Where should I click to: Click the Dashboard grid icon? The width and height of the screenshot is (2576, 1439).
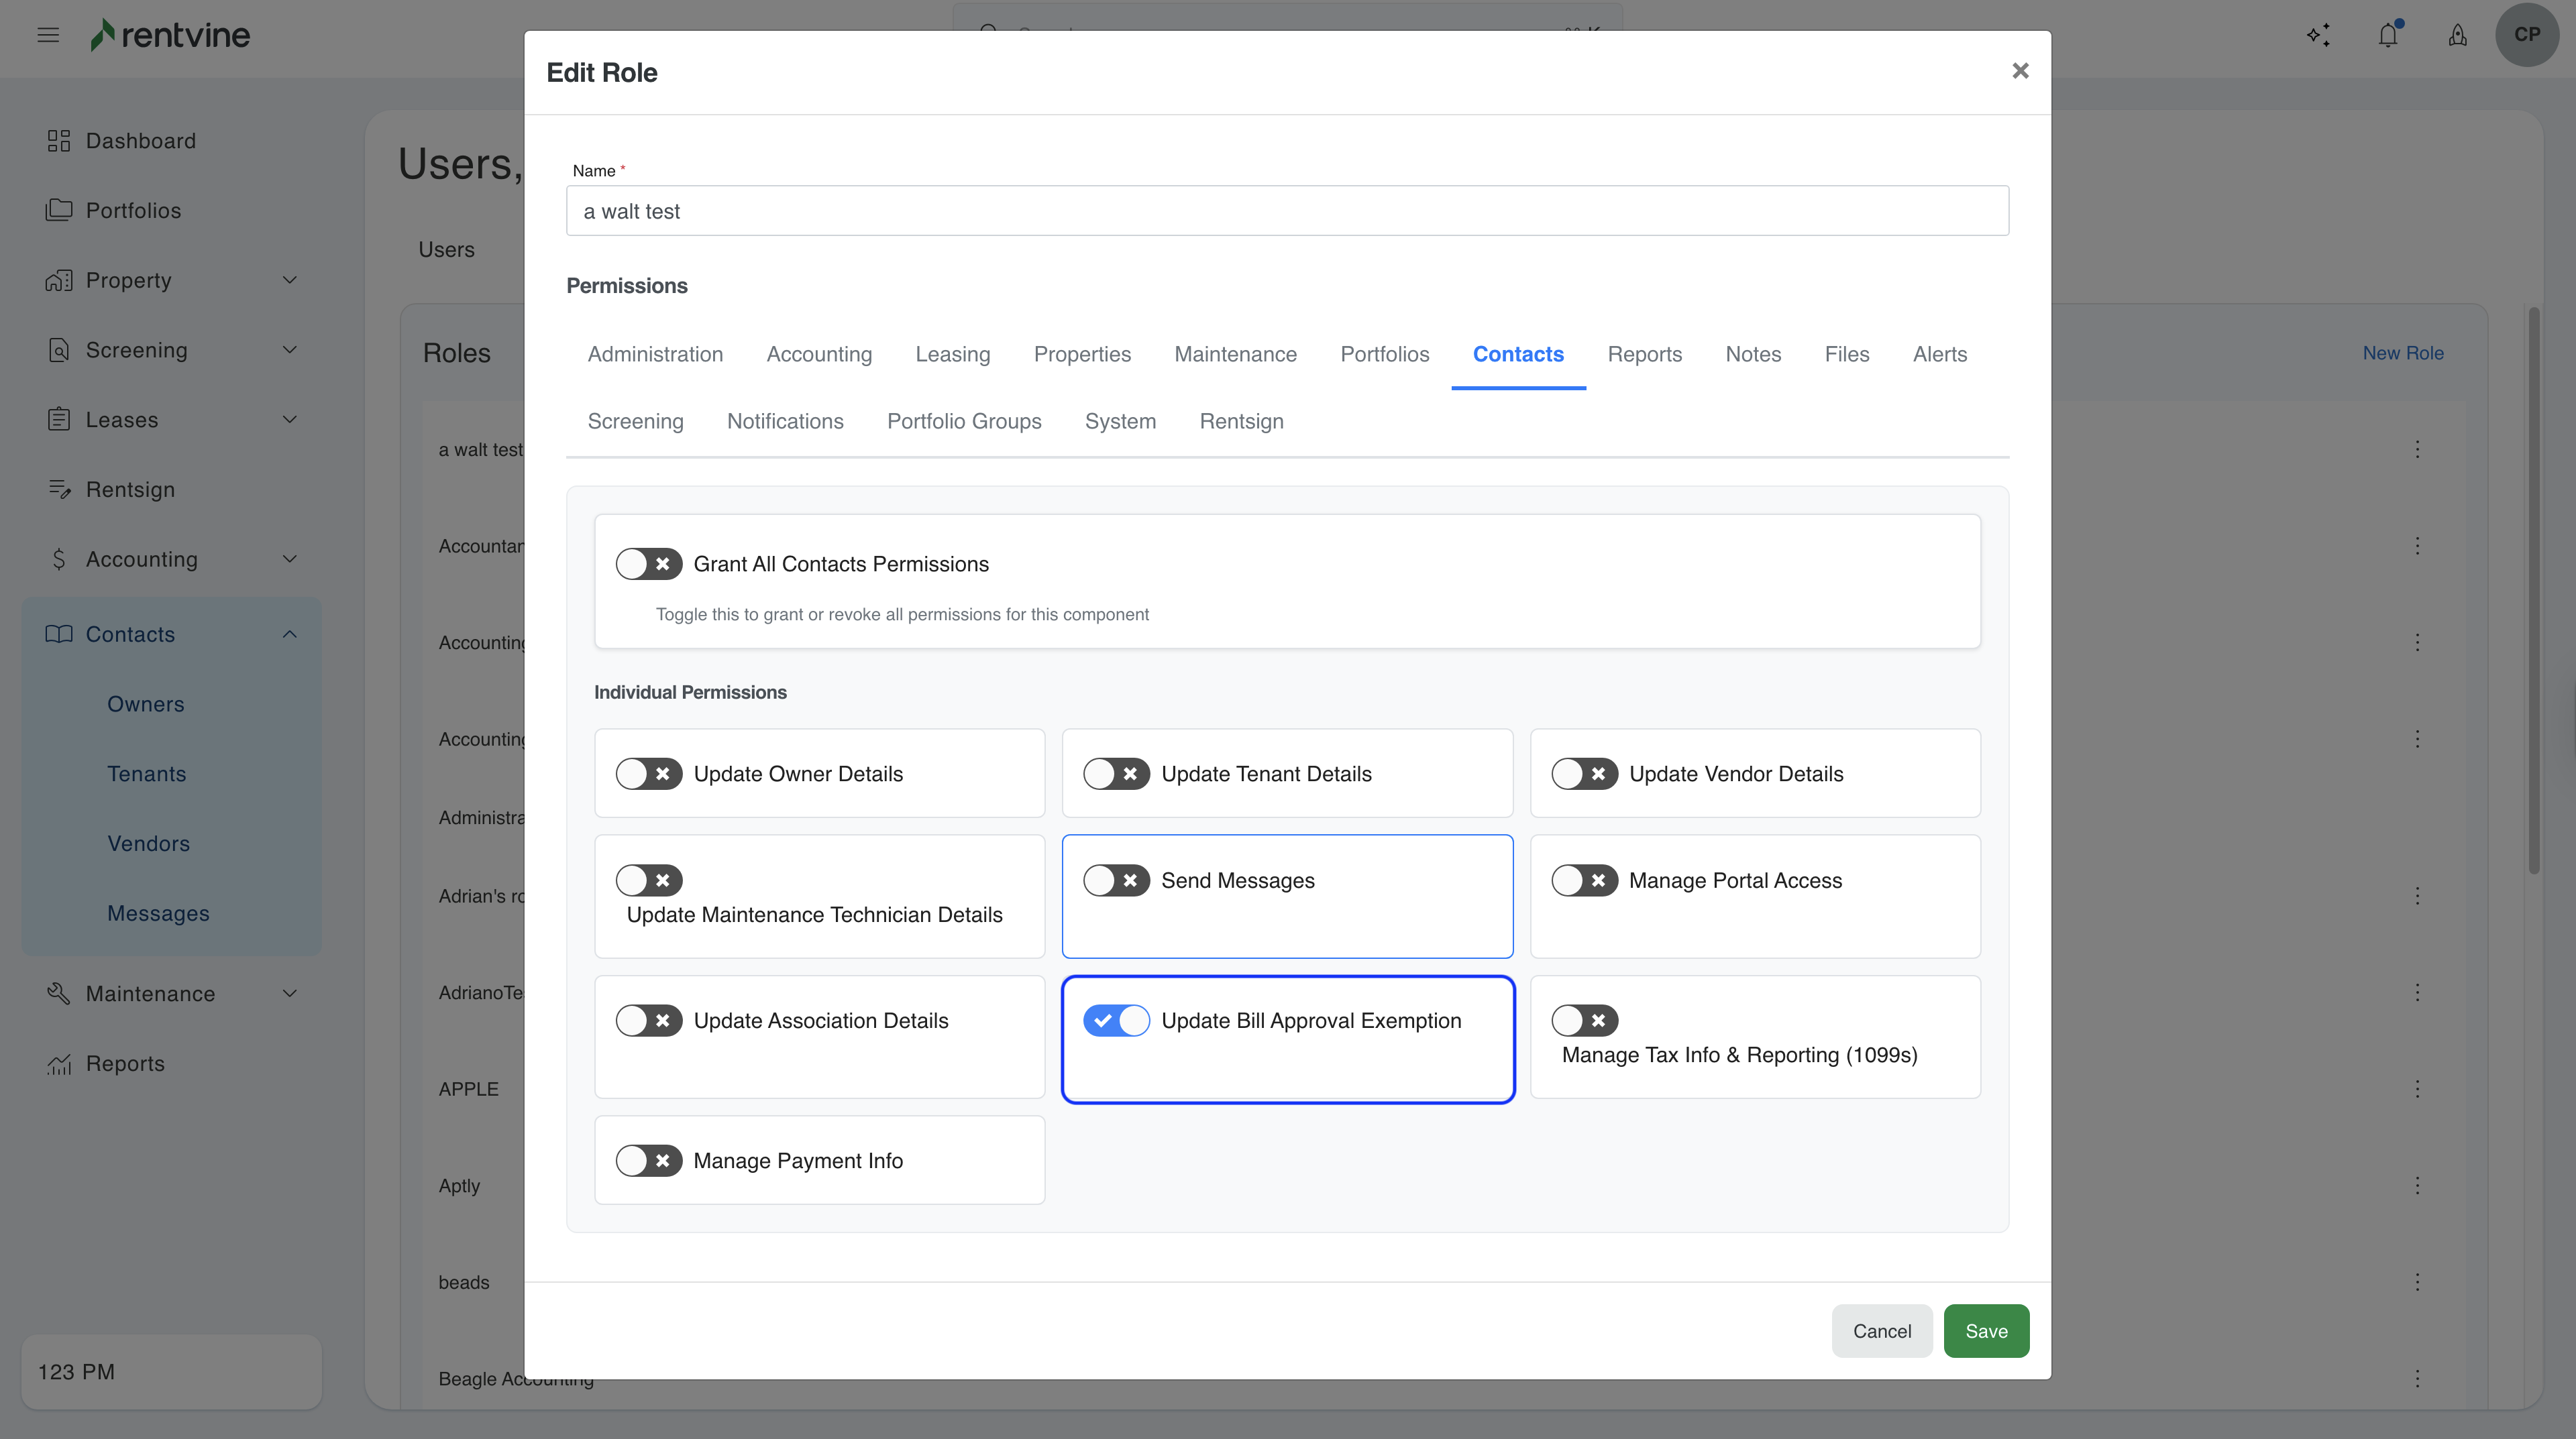[x=59, y=141]
